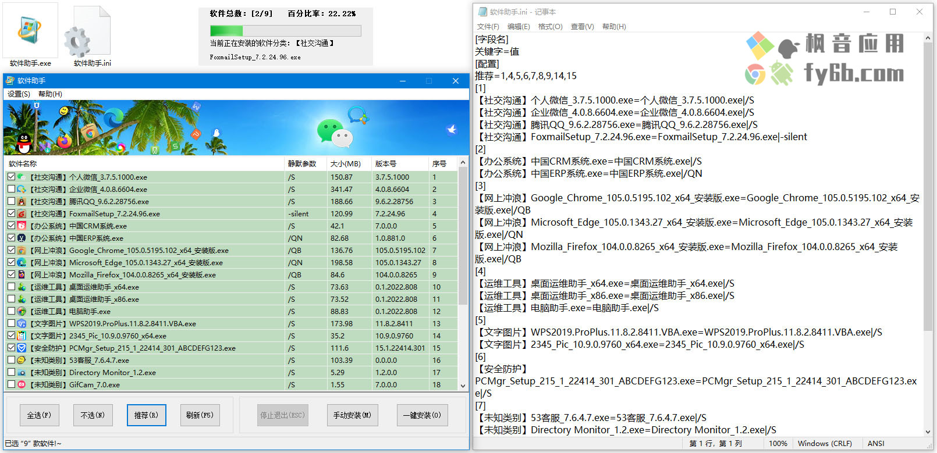This screenshot has width=937, height=453.
Task: Click the icon of GifCam_7.0.exe row
Action: coord(22,384)
